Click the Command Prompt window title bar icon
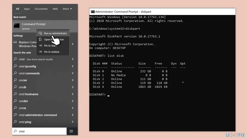247x139 pixels. pos(93,12)
